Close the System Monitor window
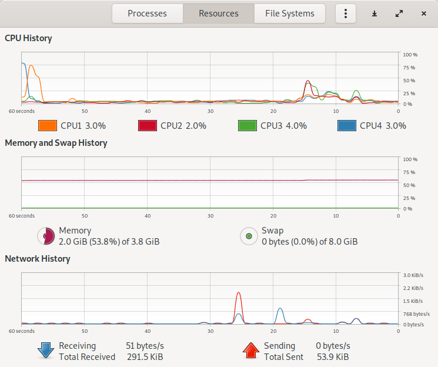Viewport: 438px width, 367px height. [x=424, y=14]
